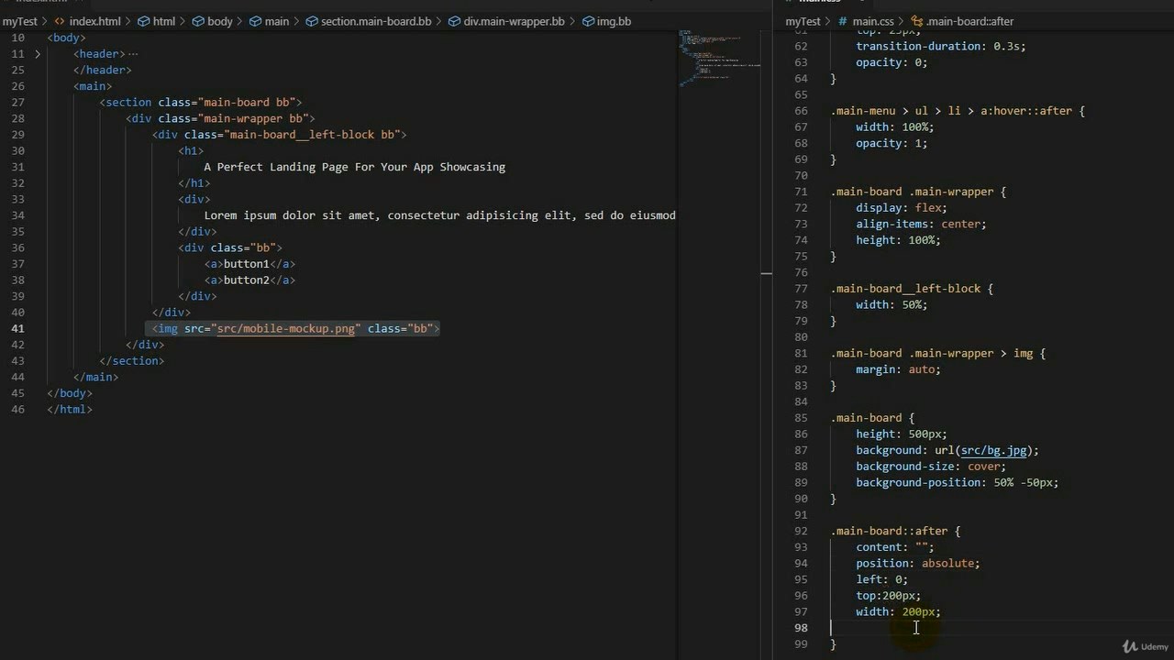Viewport: 1174px width, 660px height.
Task: Expand the folded header block on line 11
Action: pyautogui.click(x=38, y=54)
